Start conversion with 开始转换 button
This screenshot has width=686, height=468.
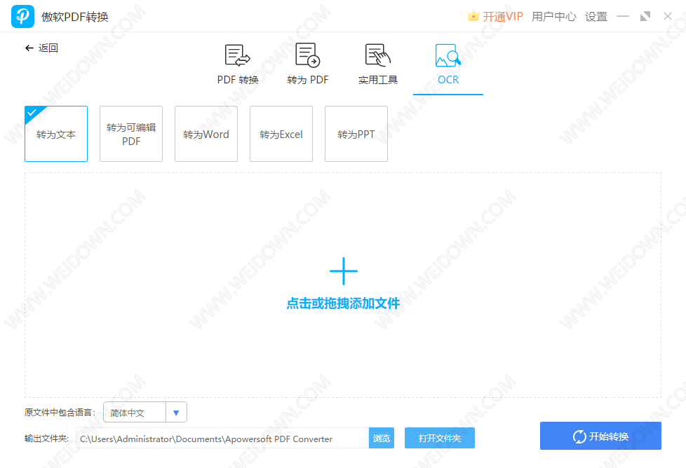600,436
